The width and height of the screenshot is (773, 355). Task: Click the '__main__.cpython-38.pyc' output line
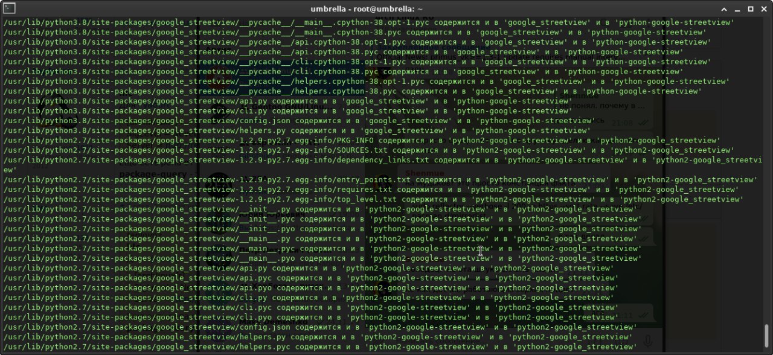pos(355,32)
